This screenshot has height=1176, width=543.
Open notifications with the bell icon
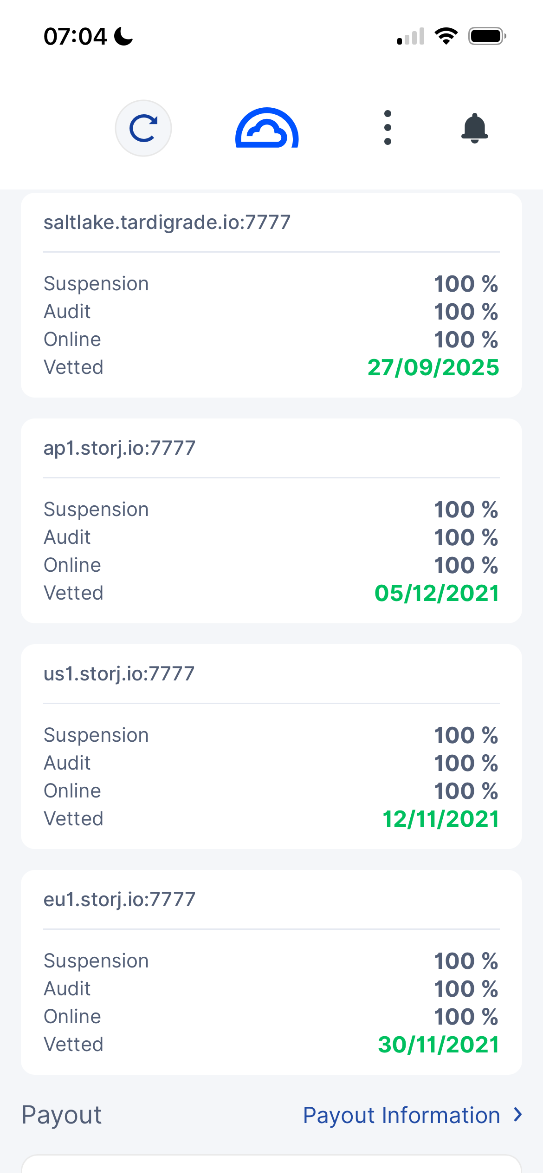474,128
